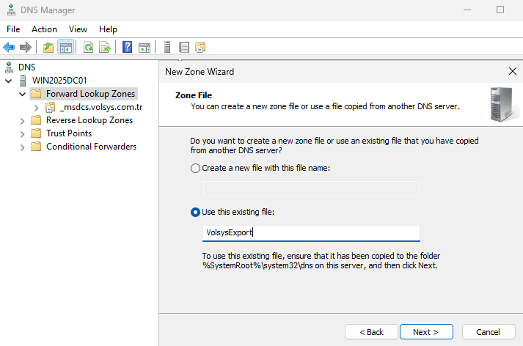Click the Export List toolbar icon
Viewport: 523px width, 346px height.
tap(105, 48)
